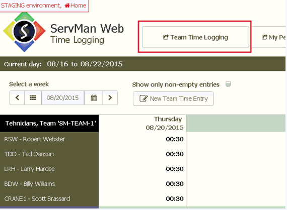Open Robert Webster's 00:30 Thursday entry
287x210 pixels.
(x=175, y=139)
